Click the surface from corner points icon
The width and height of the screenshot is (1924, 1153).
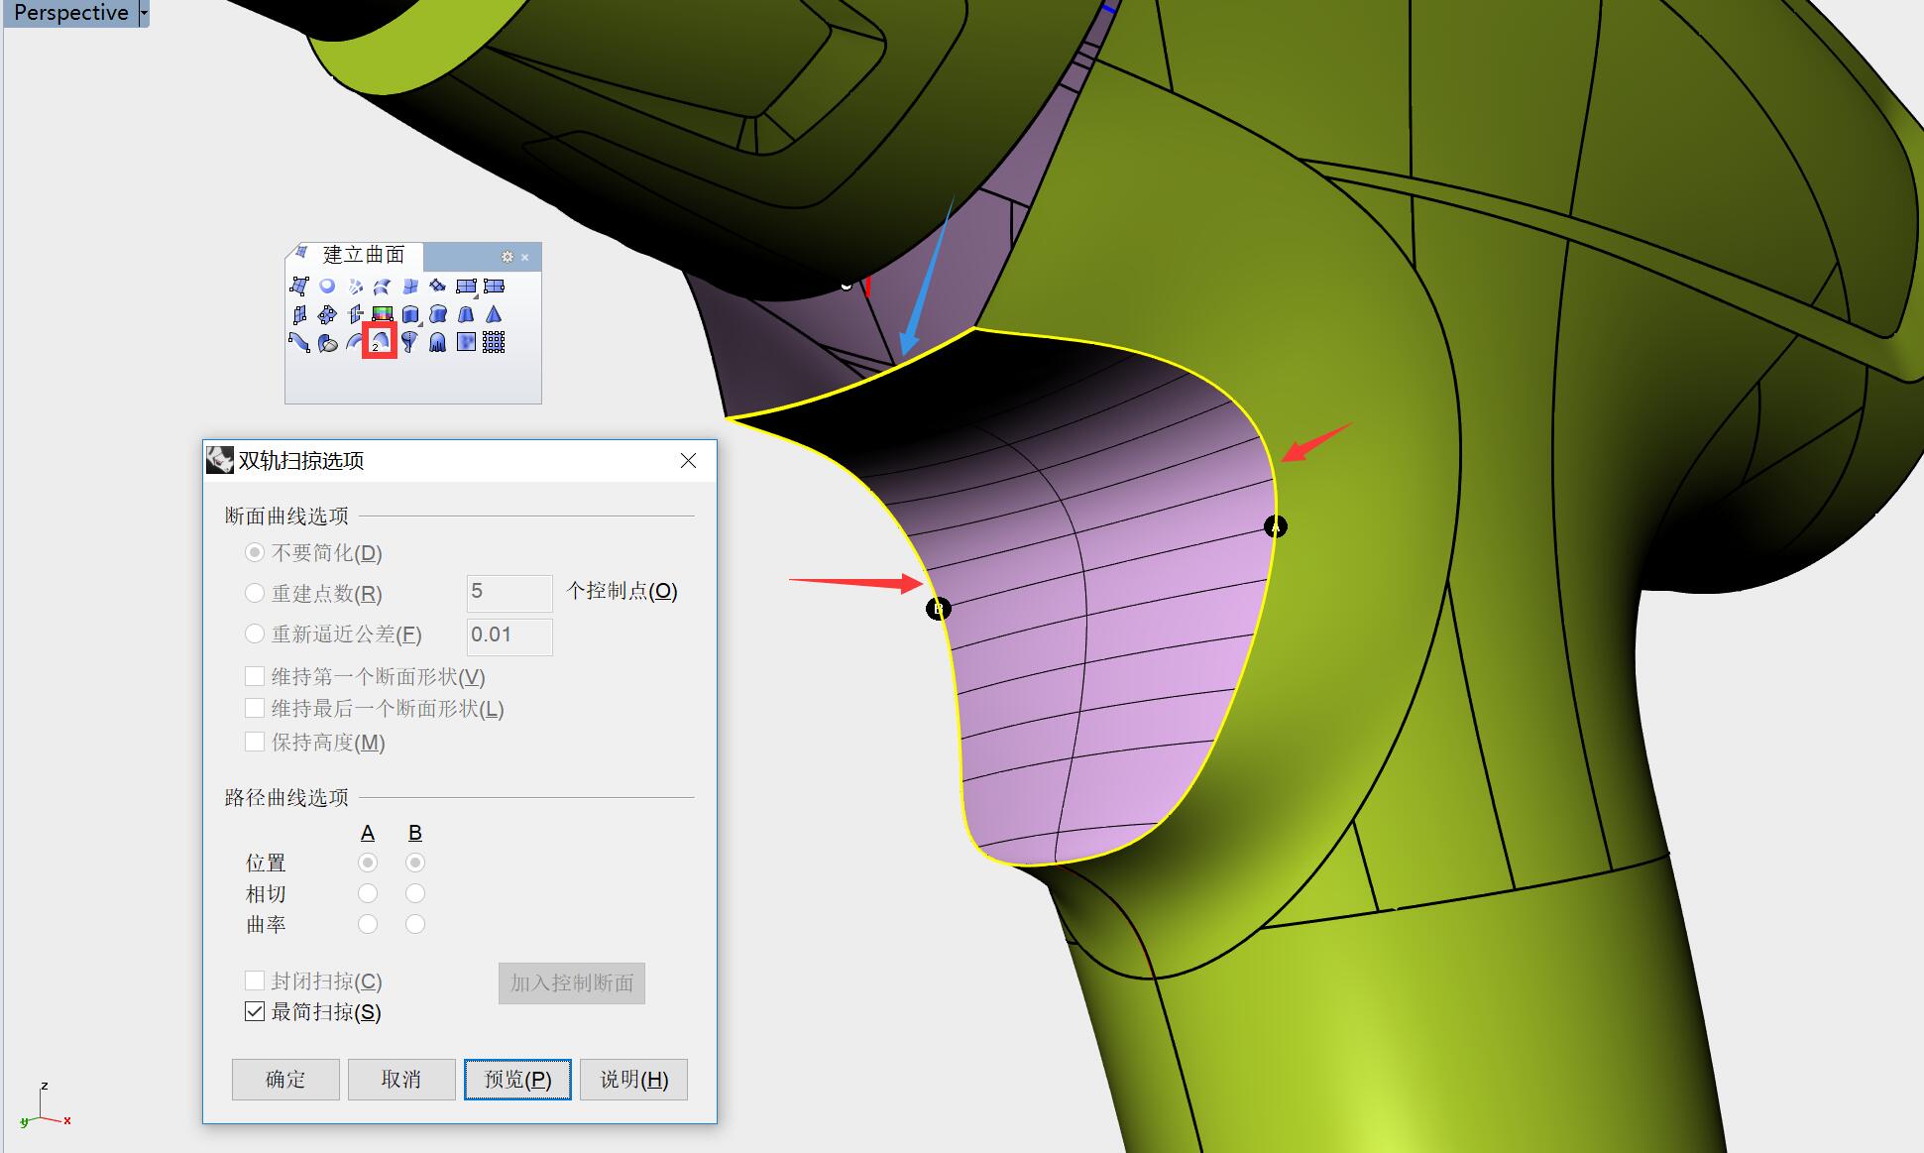[299, 287]
